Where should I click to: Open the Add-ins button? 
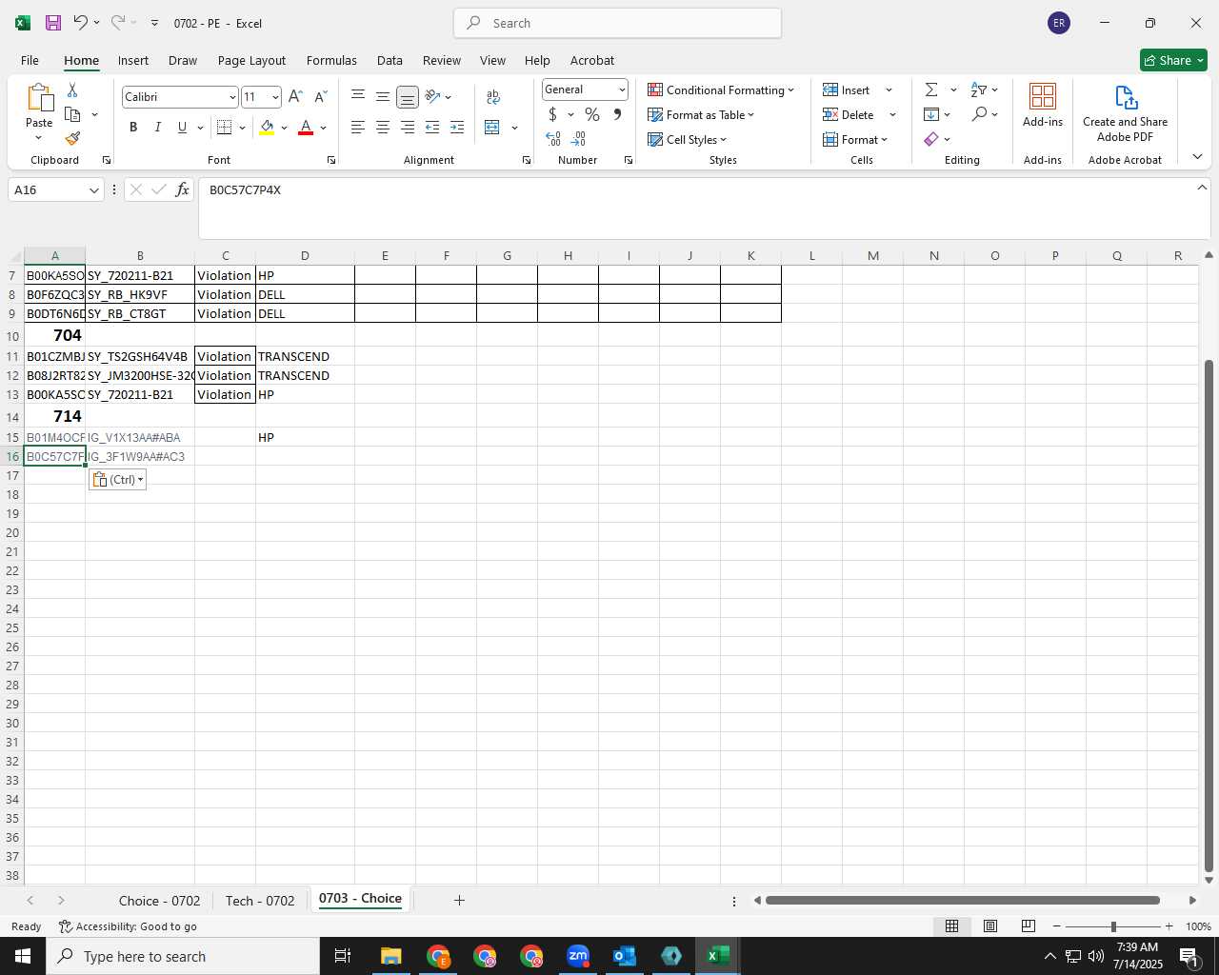tap(1043, 105)
